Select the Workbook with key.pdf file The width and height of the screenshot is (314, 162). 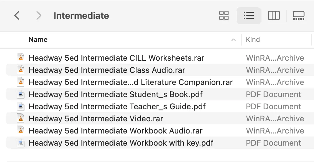[x=160, y=143]
